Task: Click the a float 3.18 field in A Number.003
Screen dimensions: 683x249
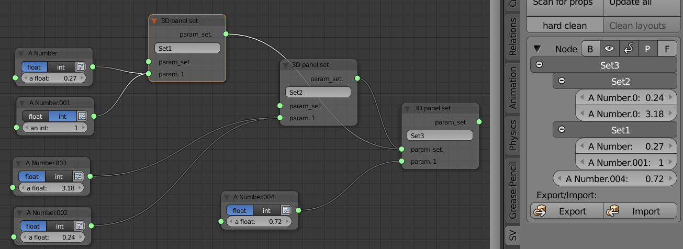Action: point(51,188)
